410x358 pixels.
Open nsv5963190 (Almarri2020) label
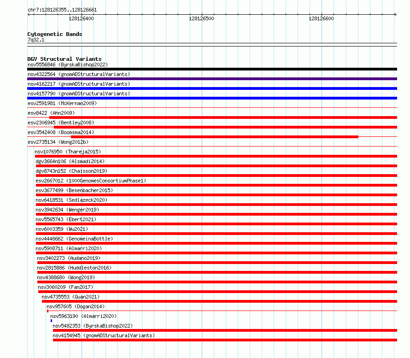[83, 316]
